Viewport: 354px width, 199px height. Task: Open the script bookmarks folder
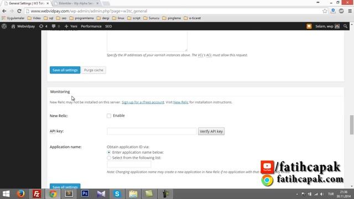coord(134,18)
